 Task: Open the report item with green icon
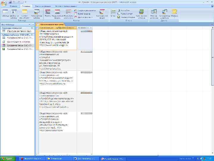(x=17, y=49)
